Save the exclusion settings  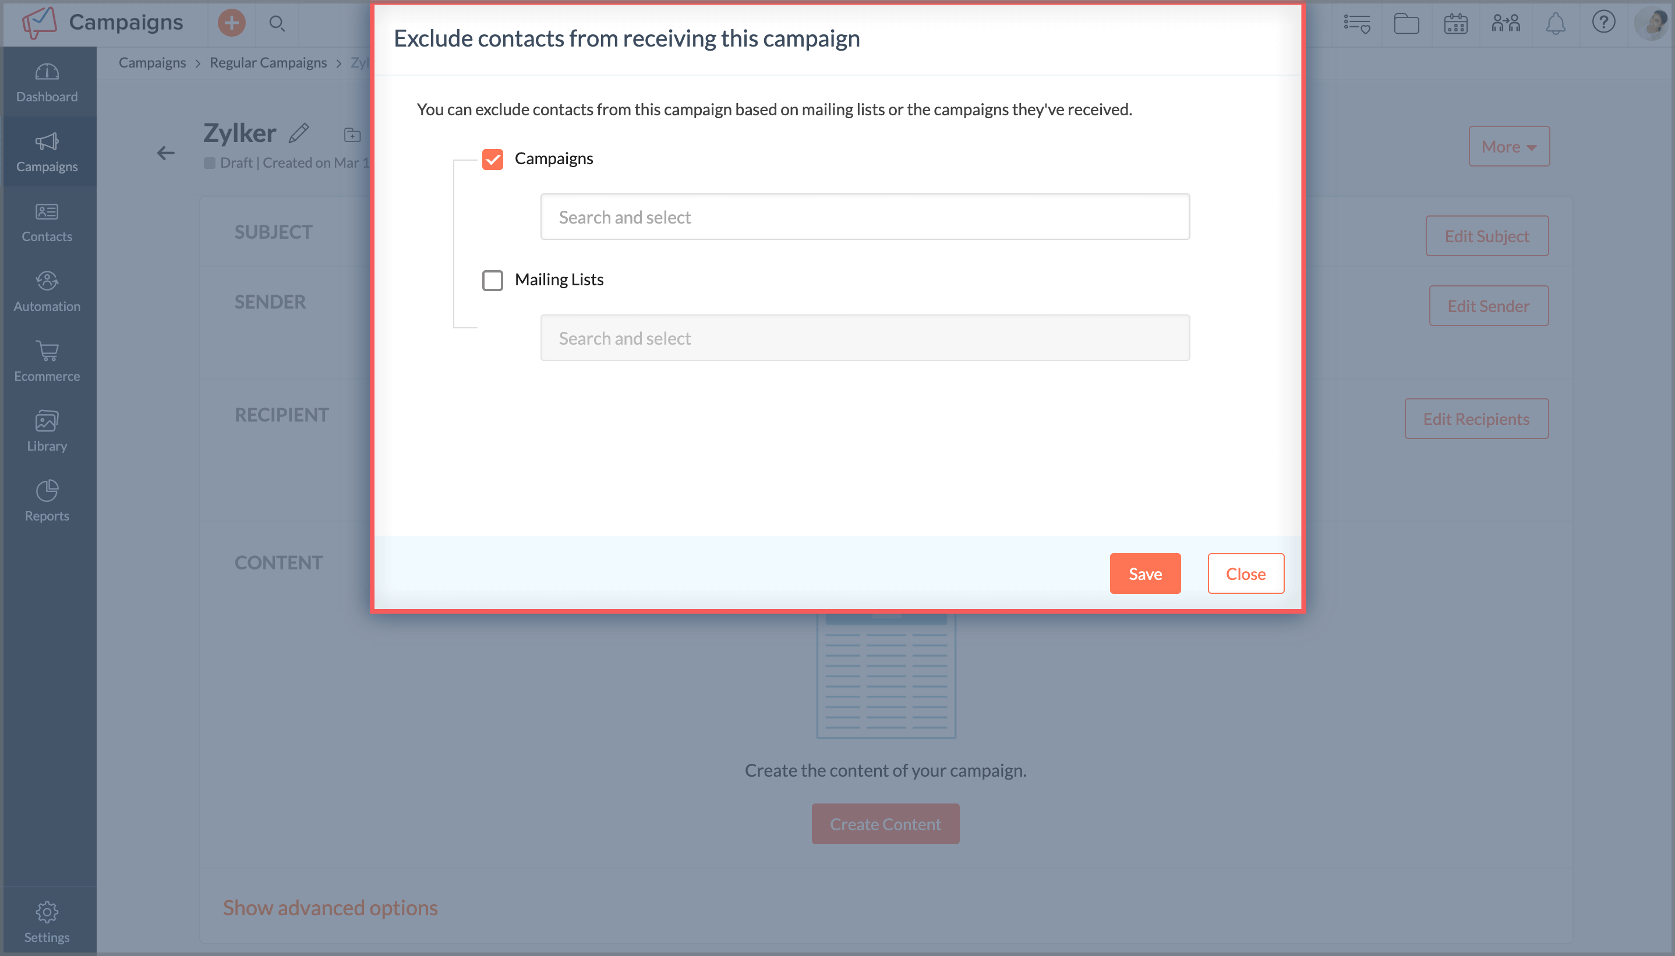click(1144, 572)
